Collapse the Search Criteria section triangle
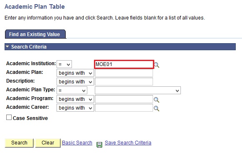Screen dimensions: 242x154 click(7, 46)
